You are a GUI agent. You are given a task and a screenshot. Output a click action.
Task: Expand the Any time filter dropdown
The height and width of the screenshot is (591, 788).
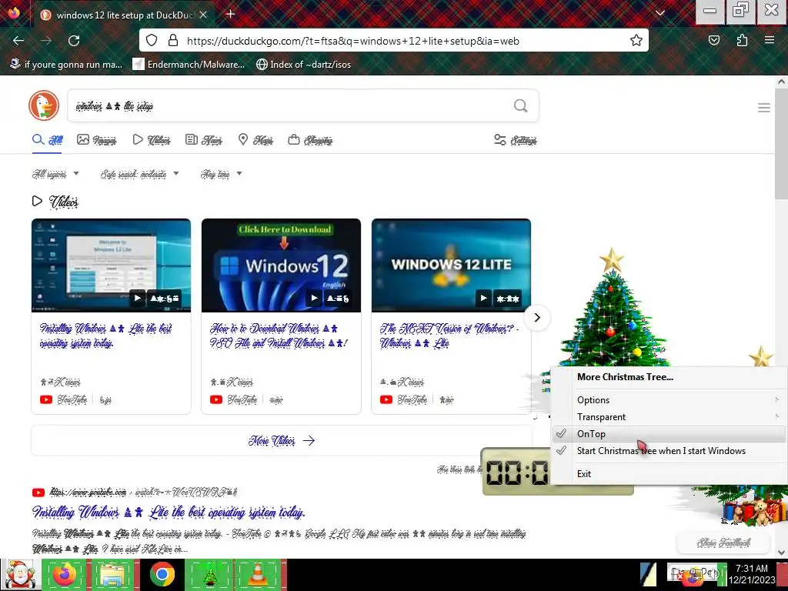221,174
